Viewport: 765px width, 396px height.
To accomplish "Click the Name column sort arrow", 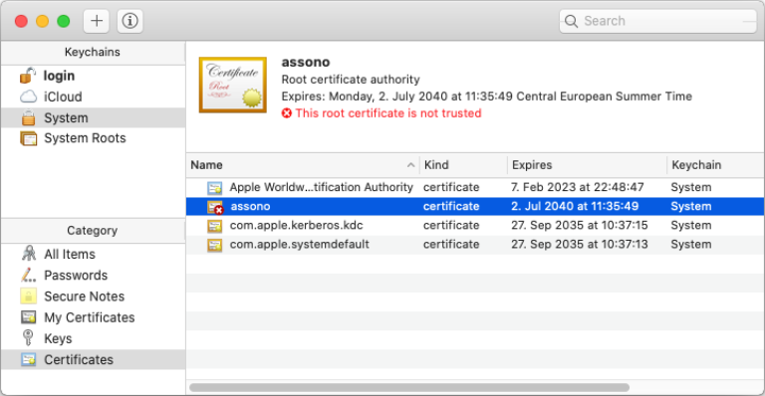I will pyautogui.click(x=410, y=165).
